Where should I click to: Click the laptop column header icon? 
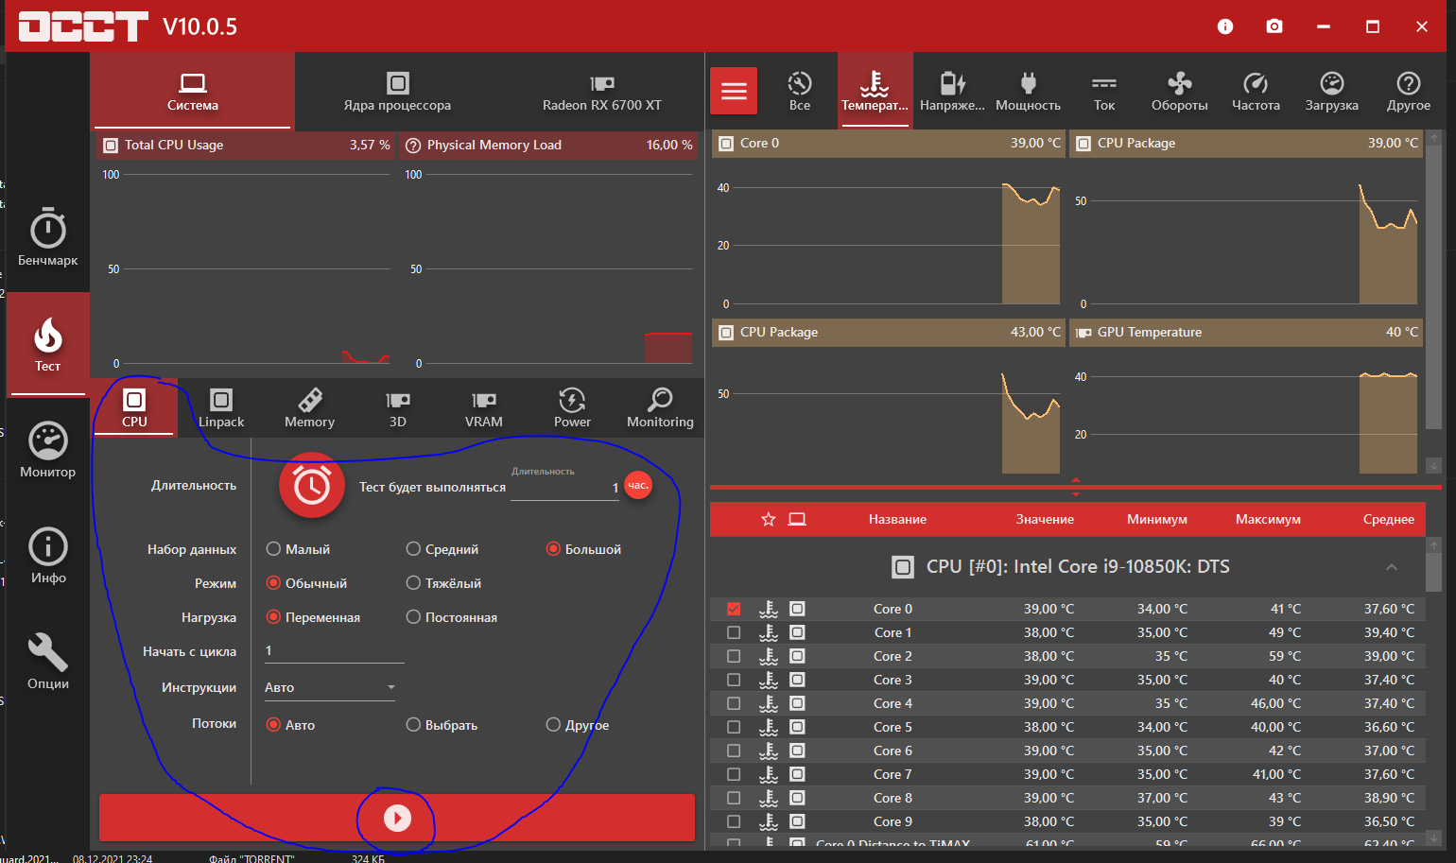coord(797,519)
